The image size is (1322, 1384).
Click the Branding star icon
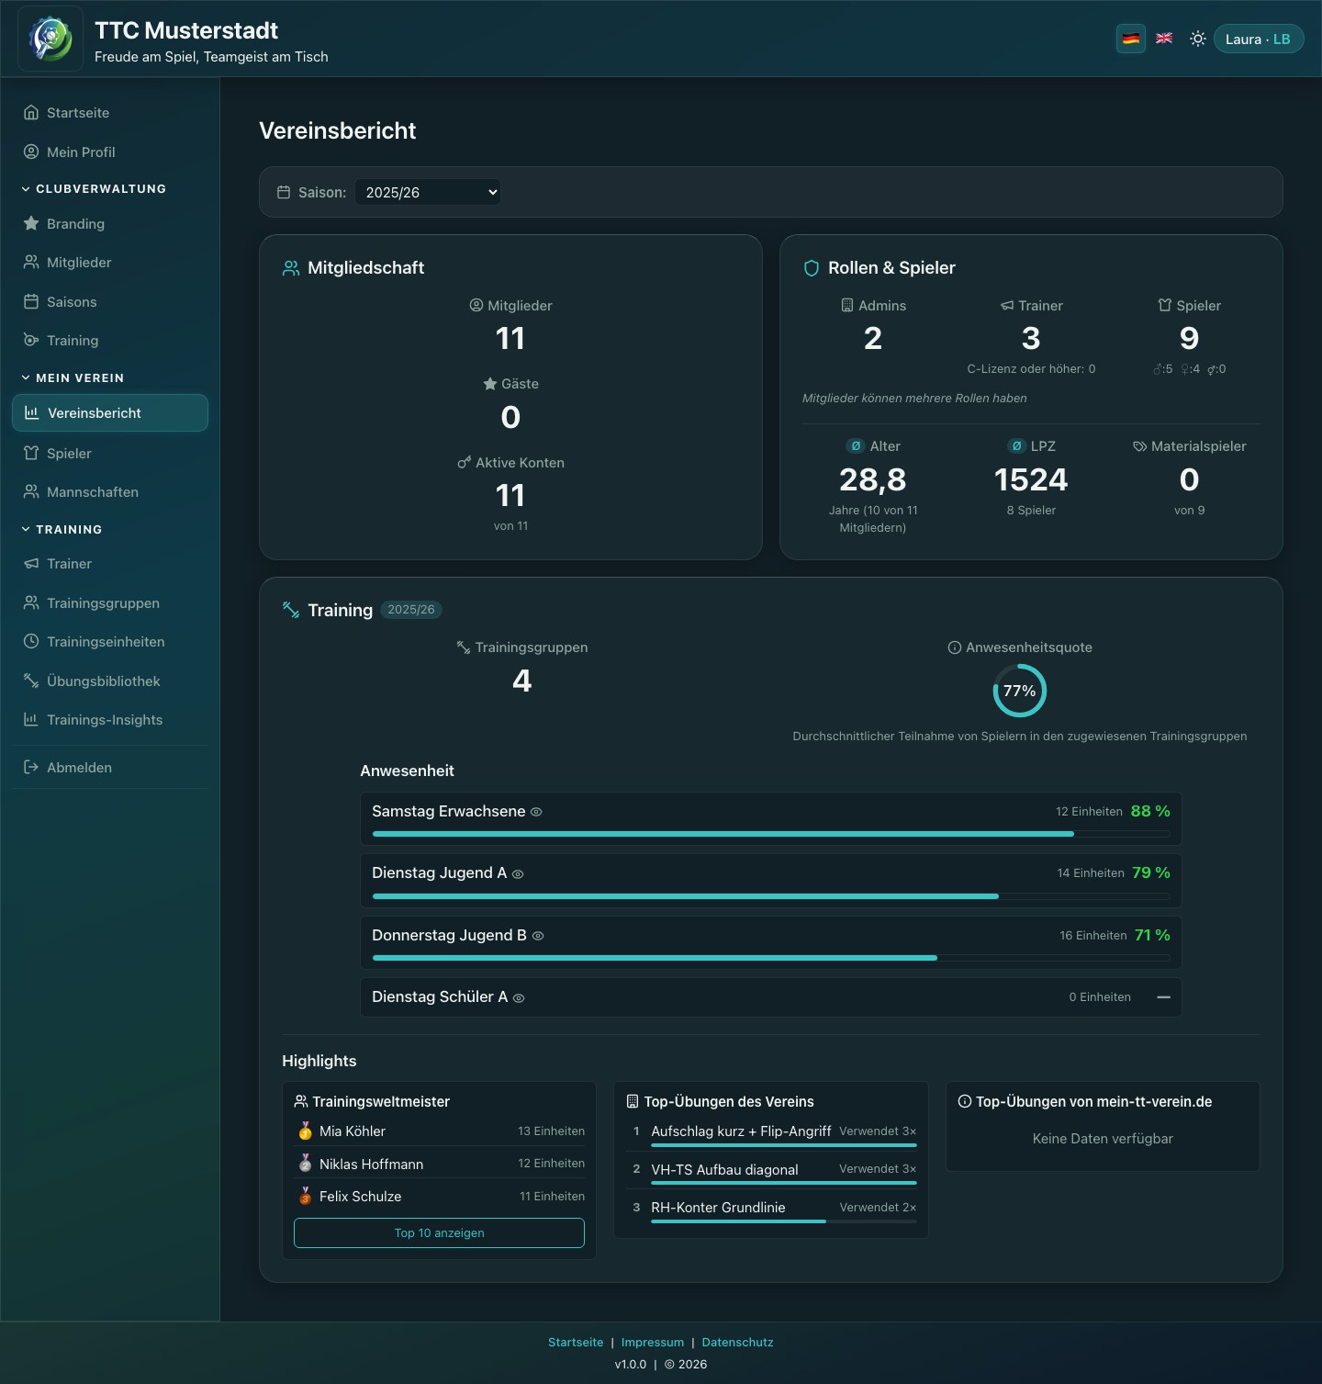coord(31,223)
